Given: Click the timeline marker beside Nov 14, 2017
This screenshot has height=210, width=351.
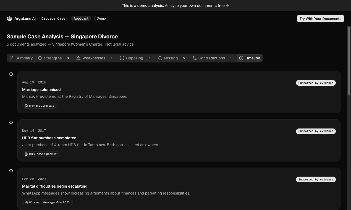Looking at the screenshot, I should point(11,122).
